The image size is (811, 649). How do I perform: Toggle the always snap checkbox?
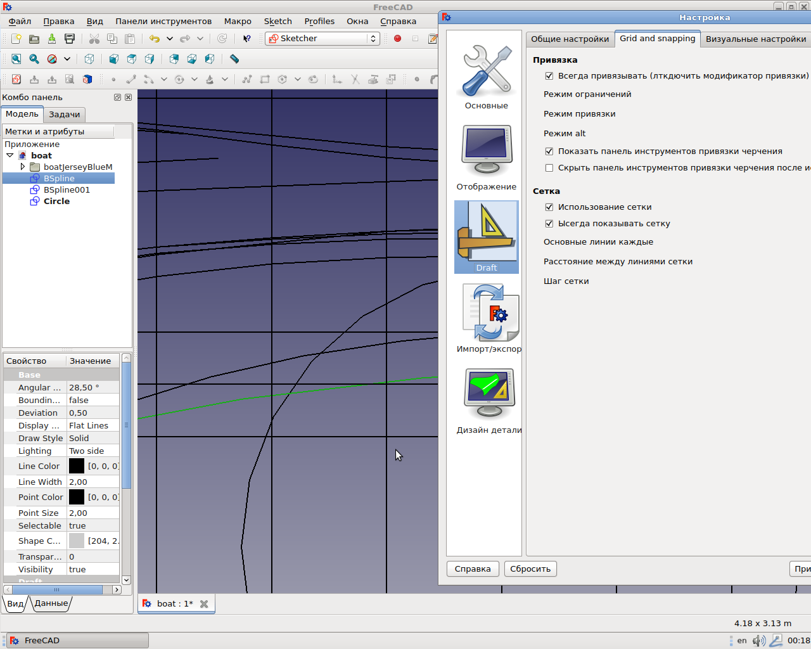(549, 76)
